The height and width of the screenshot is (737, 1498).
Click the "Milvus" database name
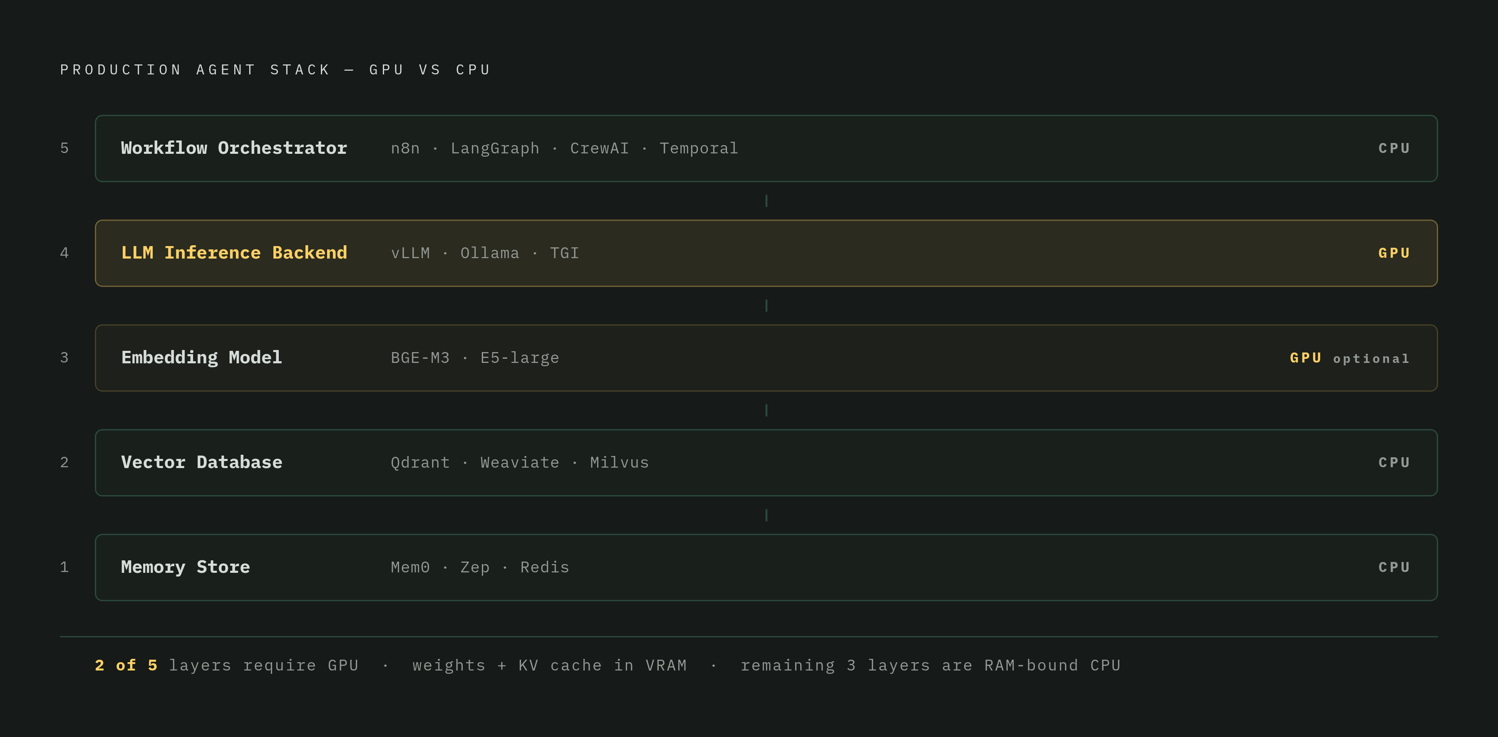619,463
